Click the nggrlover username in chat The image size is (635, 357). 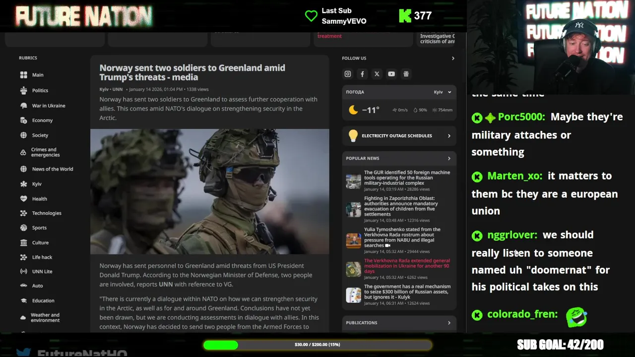(512, 235)
